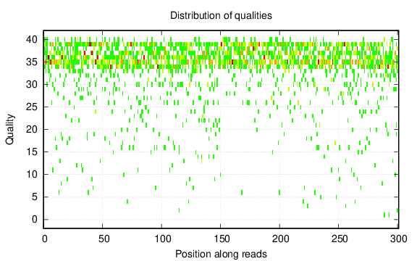Click the chart title 'Distribution of qualities'

point(221,15)
